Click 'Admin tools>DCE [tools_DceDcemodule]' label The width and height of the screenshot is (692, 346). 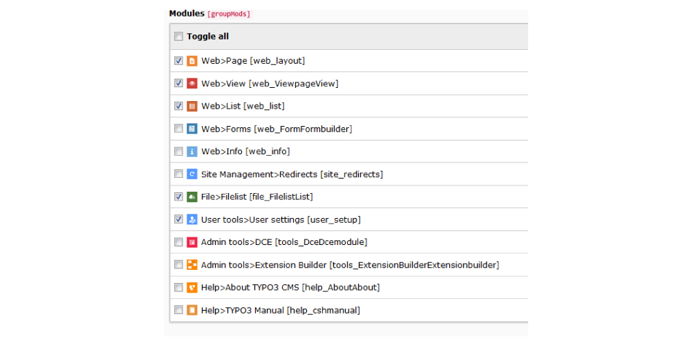pos(283,242)
